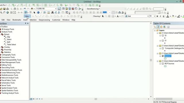Open the Bookmarks menu
The width and height of the screenshot is (184, 103).
[17, 20]
